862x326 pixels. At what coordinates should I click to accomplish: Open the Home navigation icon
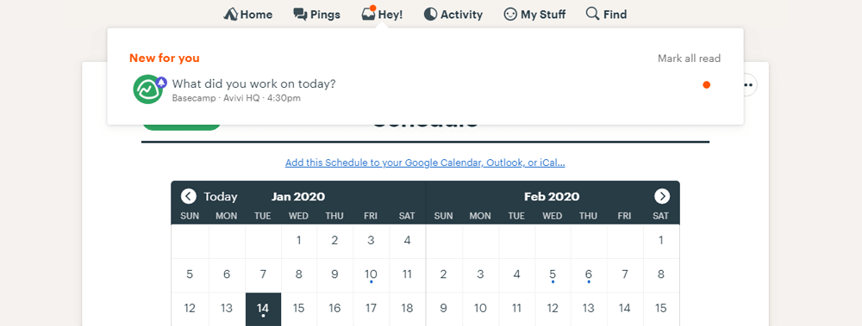230,15
